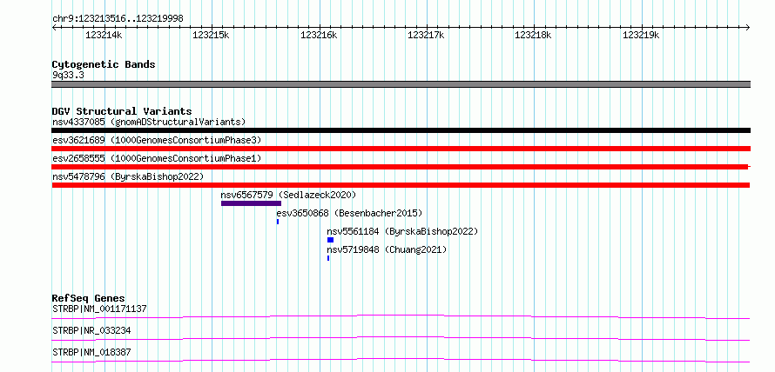The width and height of the screenshot is (775, 372).
Task: Open the nsv5561184 ByrskaBishop2022 label
Action: click(x=402, y=231)
